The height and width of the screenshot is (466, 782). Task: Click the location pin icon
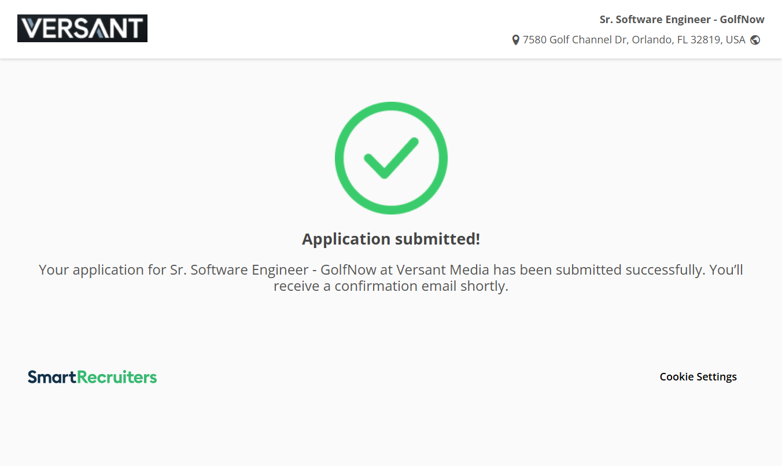(x=516, y=40)
